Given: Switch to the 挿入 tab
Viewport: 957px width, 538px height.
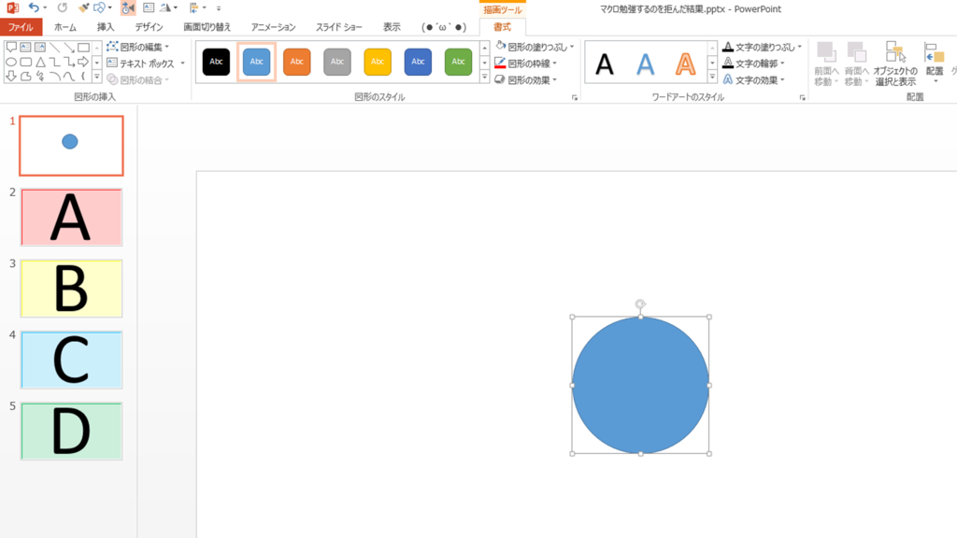Looking at the screenshot, I should (x=106, y=27).
